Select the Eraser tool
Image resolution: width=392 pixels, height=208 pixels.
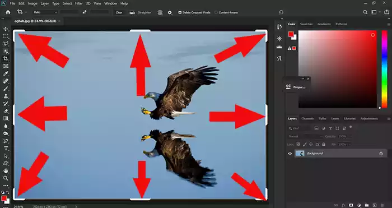(6, 111)
